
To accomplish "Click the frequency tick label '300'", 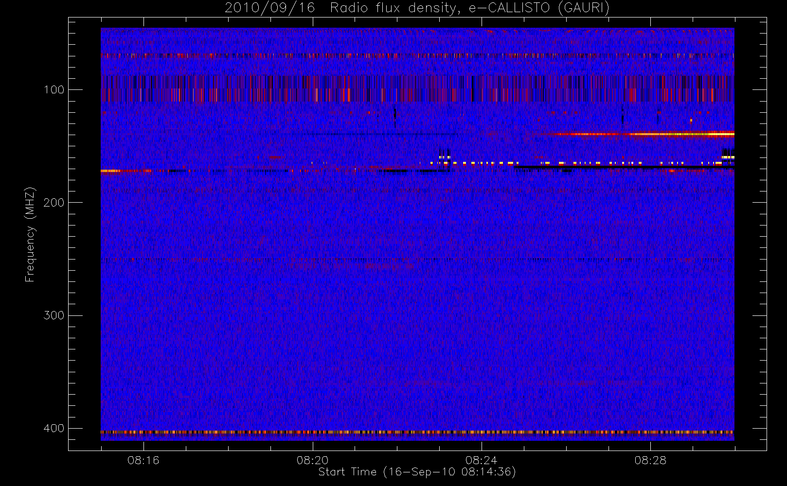I will [54, 315].
